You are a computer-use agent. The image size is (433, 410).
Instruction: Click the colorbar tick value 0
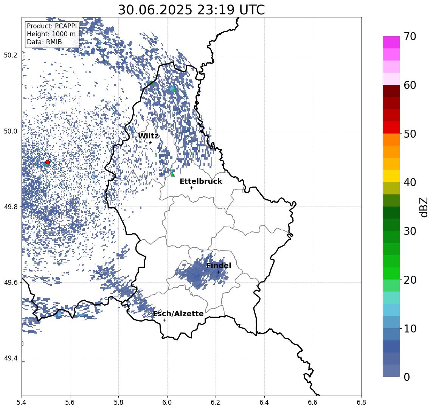(407, 377)
